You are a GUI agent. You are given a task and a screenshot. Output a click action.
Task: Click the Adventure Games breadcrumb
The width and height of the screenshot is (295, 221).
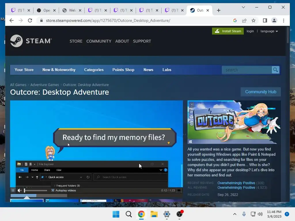[x=45, y=85]
